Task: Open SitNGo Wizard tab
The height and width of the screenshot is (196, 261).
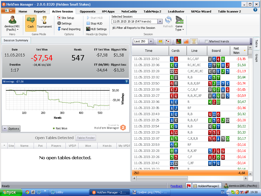Action: point(201,11)
